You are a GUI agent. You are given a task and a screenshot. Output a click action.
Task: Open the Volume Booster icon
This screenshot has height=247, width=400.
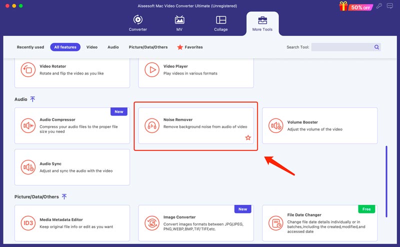[x=275, y=125]
